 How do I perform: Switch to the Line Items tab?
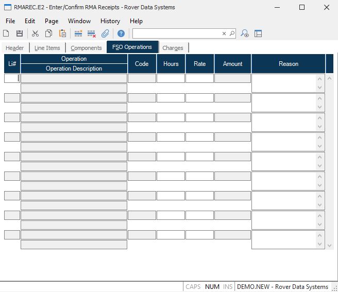pos(47,48)
